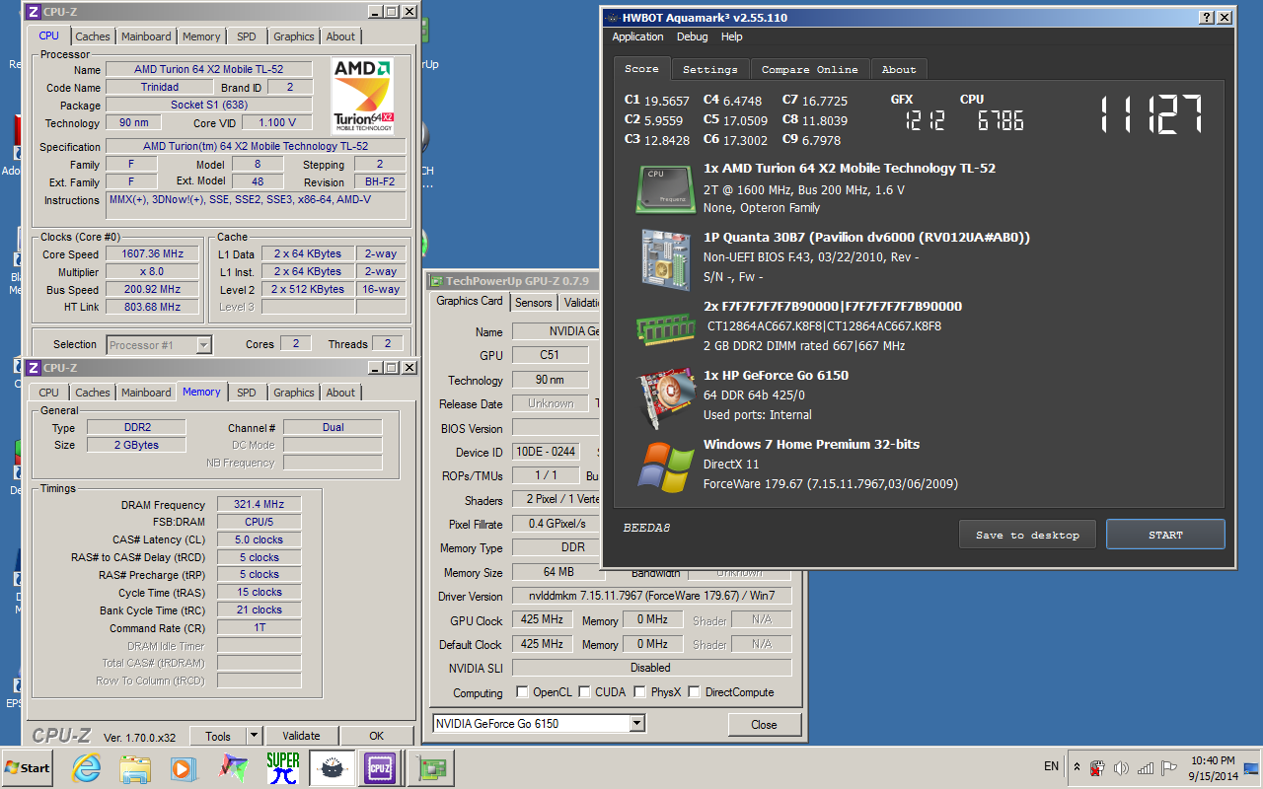The width and height of the screenshot is (1263, 789).
Task: Click the HWBOT Aquamark taskbar icon
Action: tap(332, 767)
